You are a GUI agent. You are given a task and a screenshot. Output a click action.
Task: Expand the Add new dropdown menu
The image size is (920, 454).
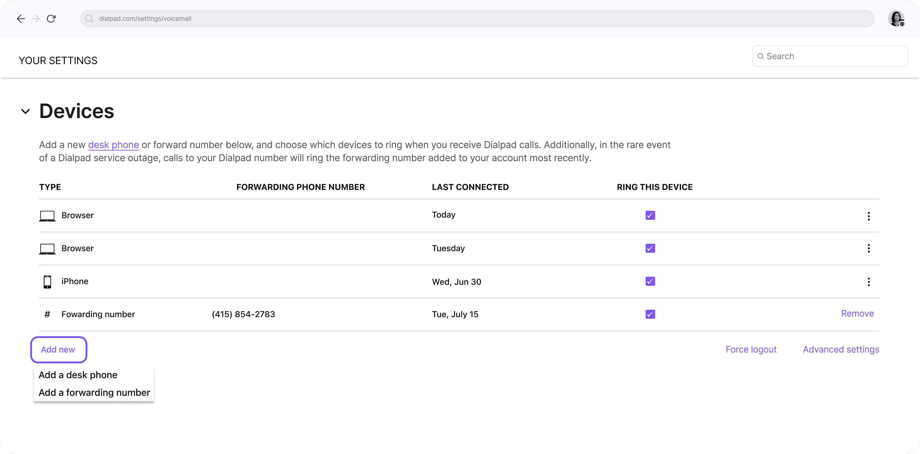pos(57,349)
